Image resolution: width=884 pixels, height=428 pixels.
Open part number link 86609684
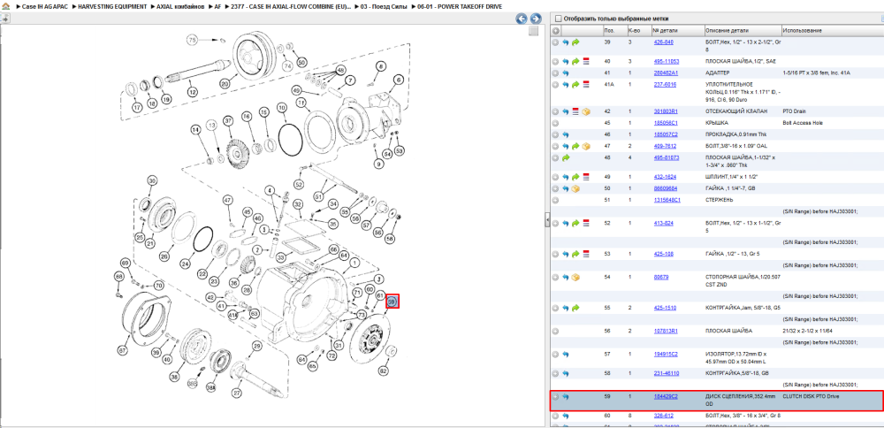[x=666, y=188]
